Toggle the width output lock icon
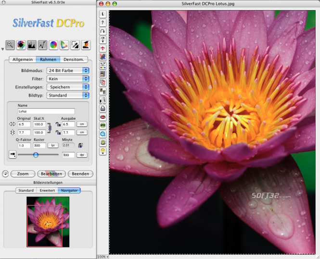 [x=58, y=124]
